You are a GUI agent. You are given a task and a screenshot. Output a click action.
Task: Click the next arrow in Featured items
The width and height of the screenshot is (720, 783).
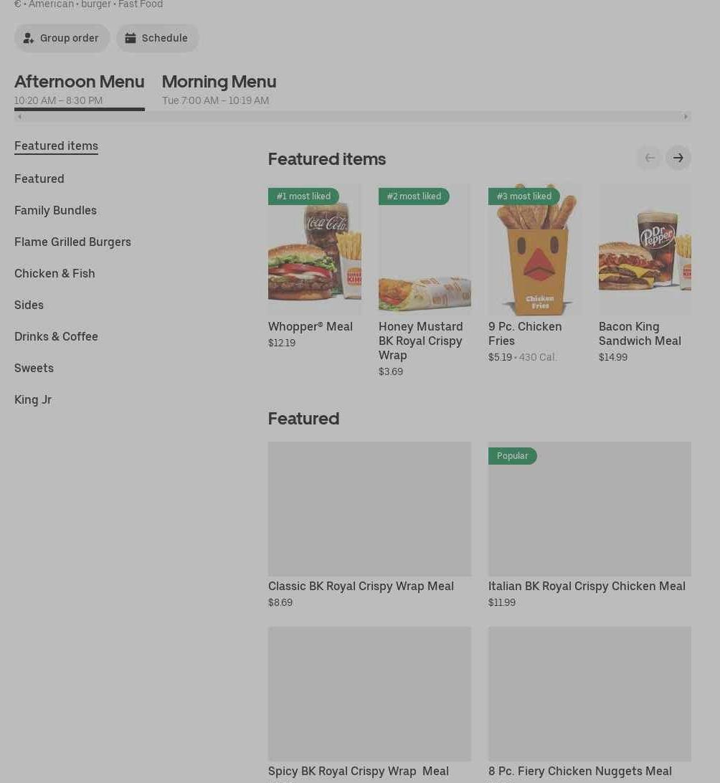click(x=678, y=158)
